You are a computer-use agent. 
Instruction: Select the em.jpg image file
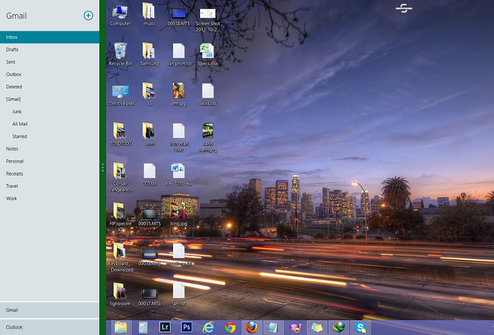[x=178, y=94]
